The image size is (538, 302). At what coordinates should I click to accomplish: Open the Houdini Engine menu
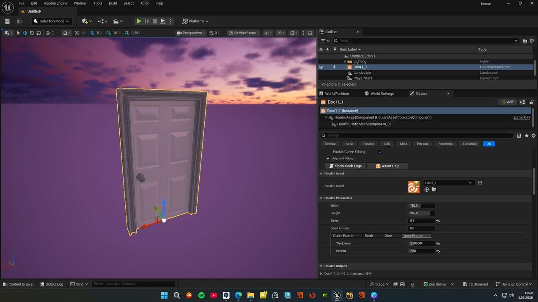click(55, 3)
